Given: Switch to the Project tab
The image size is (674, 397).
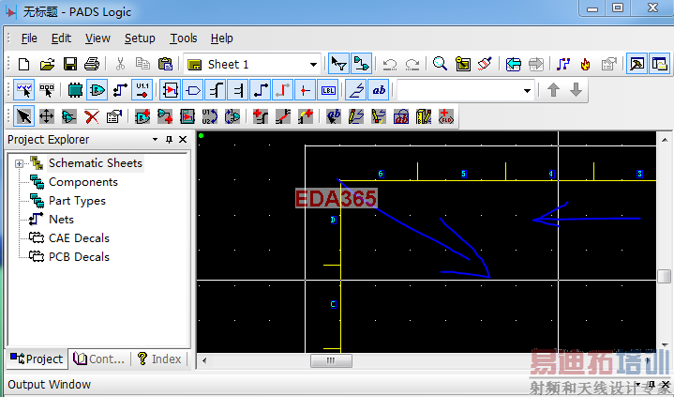Looking at the screenshot, I should pyautogui.click(x=37, y=359).
